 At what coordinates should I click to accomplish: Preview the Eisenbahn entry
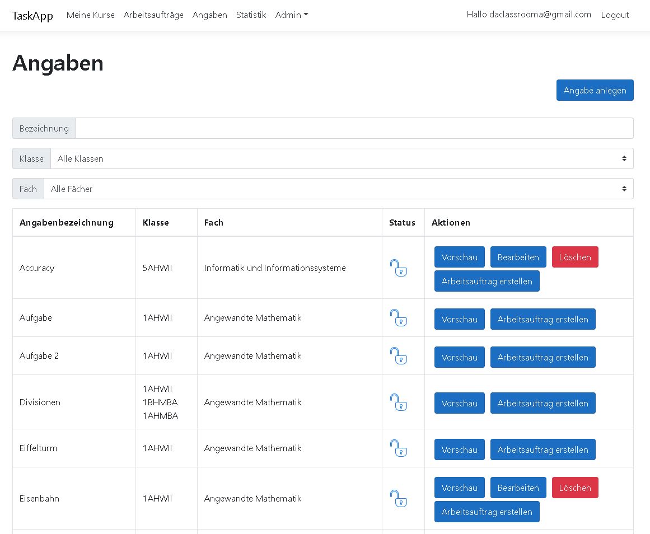[459, 488]
